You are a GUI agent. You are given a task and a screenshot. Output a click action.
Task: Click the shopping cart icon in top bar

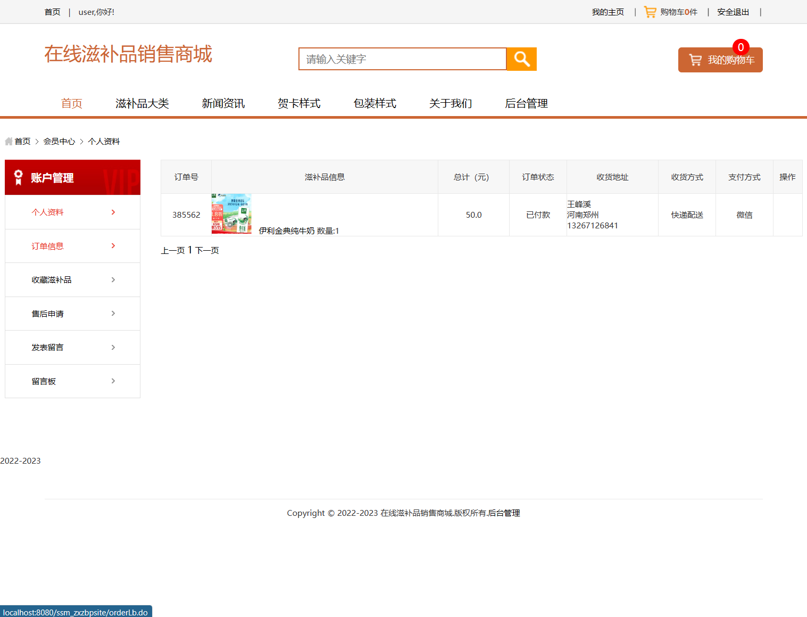click(x=649, y=11)
